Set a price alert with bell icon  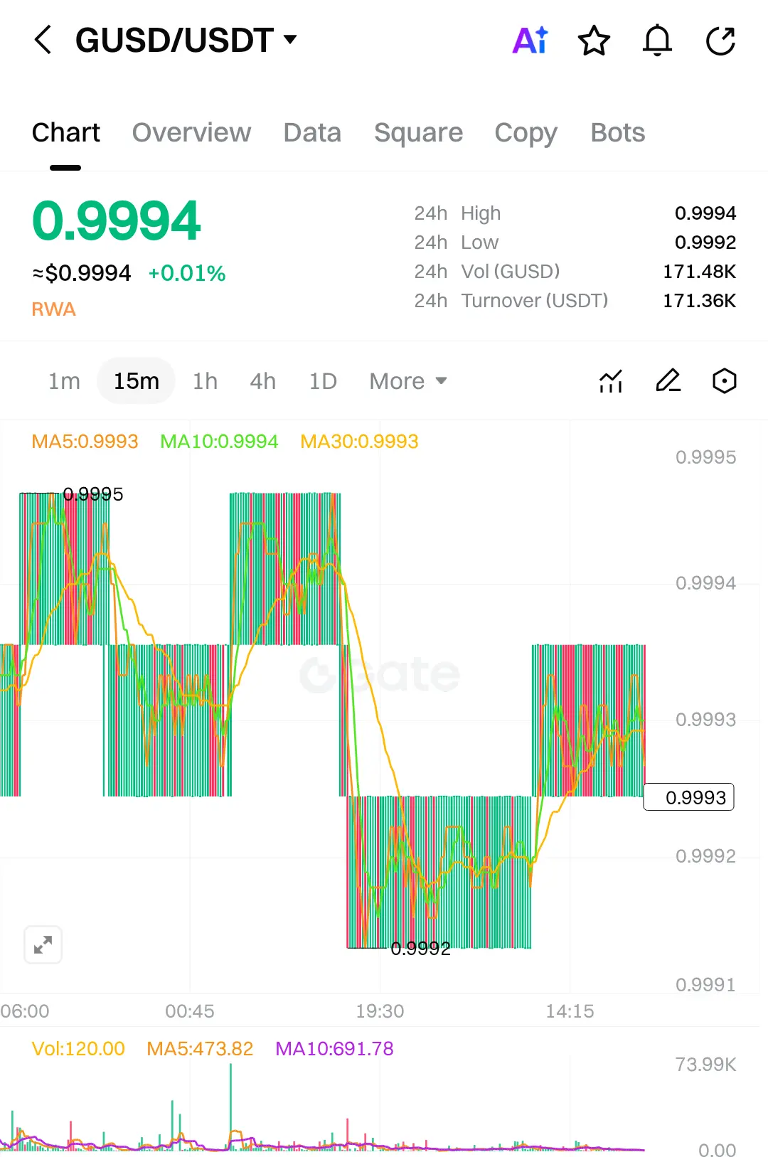657,41
